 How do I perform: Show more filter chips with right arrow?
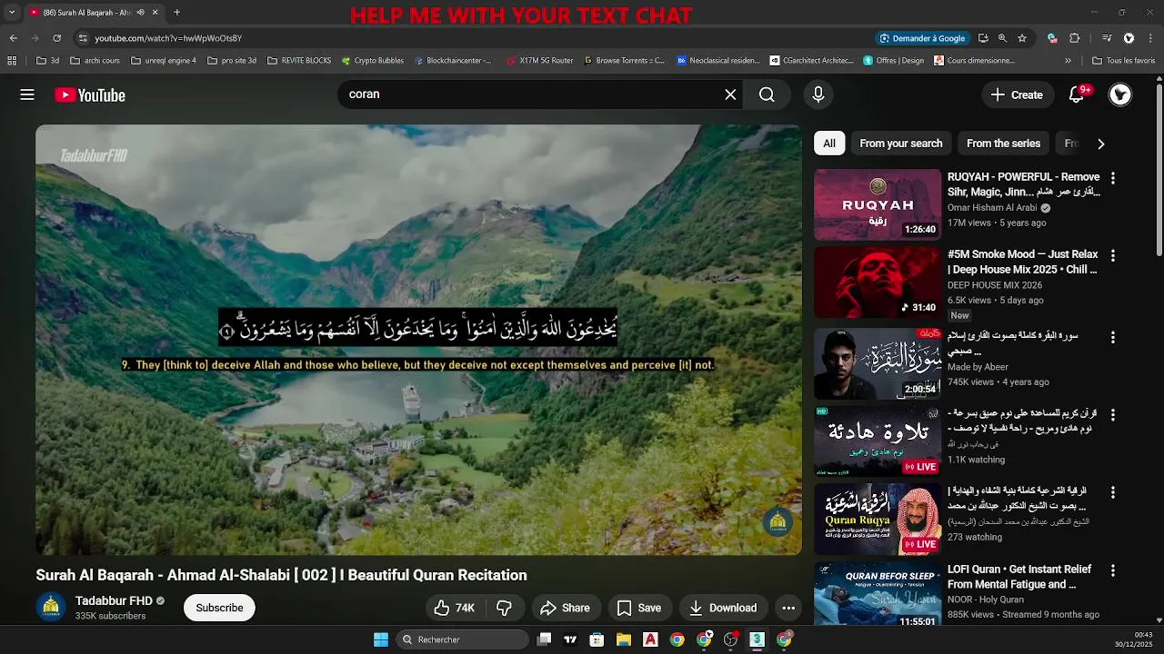coord(1100,144)
